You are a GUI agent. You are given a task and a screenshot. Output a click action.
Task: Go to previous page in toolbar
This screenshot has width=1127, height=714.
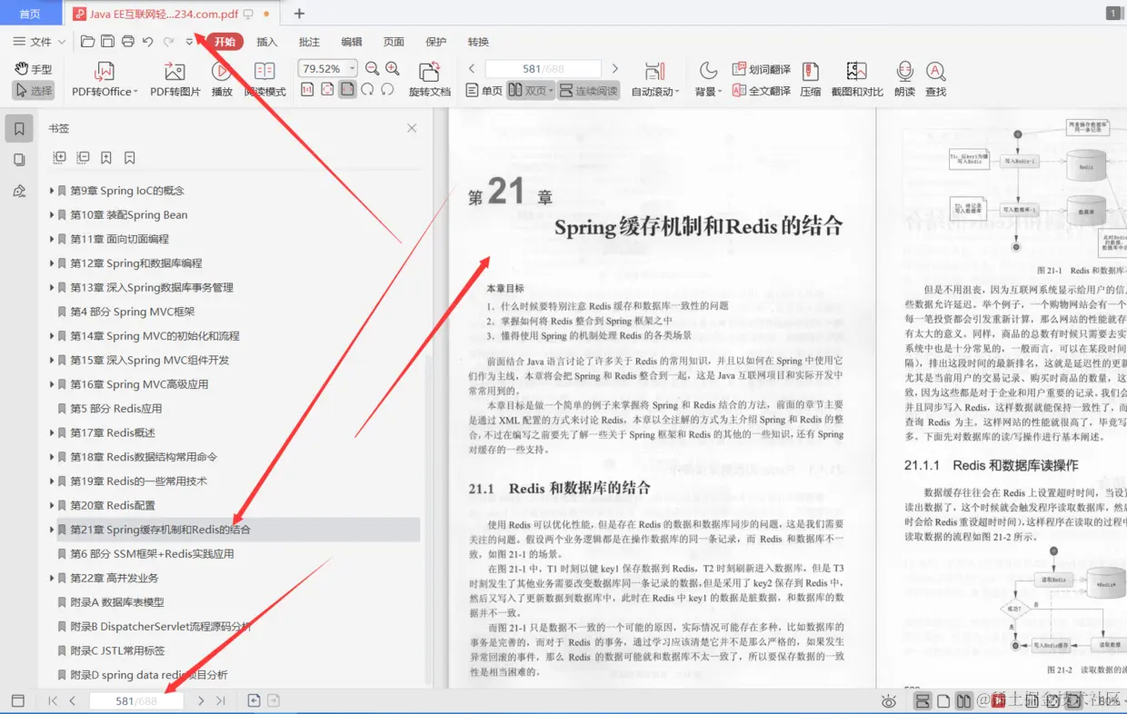tap(472, 69)
